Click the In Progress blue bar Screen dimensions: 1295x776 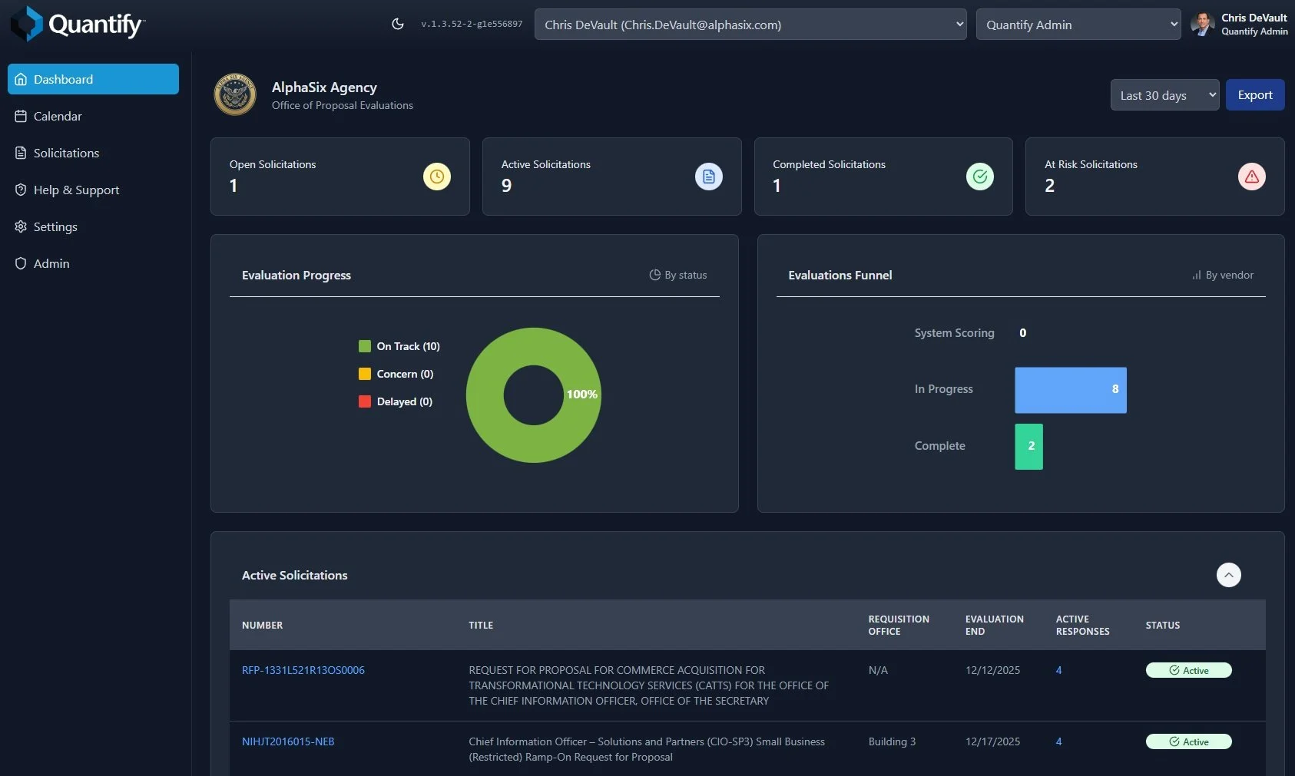coord(1071,390)
